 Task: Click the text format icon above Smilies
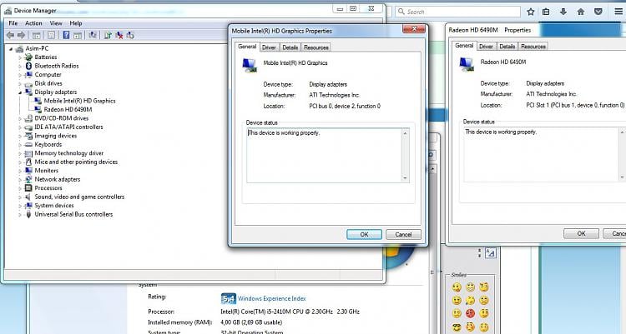(x=490, y=252)
